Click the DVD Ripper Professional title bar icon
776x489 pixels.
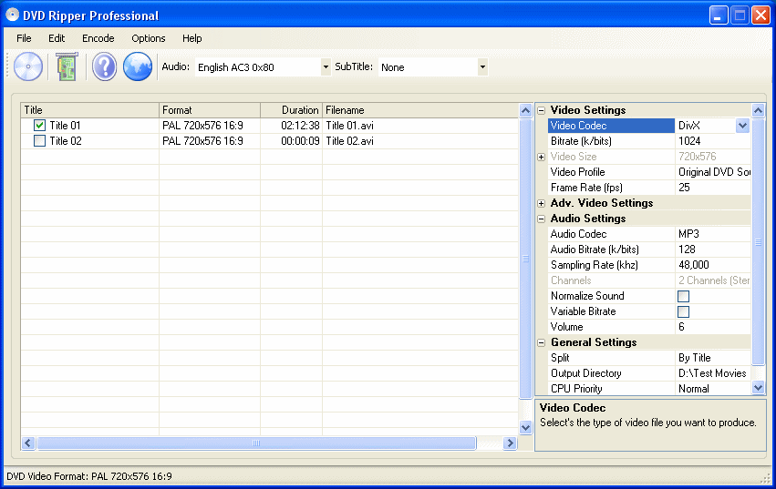point(13,15)
